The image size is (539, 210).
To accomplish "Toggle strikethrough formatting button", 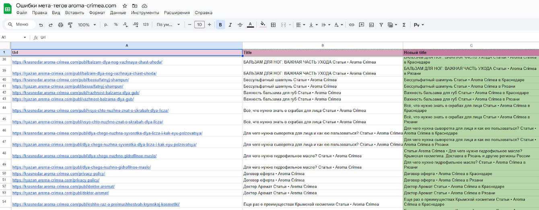I will (240, 25).
